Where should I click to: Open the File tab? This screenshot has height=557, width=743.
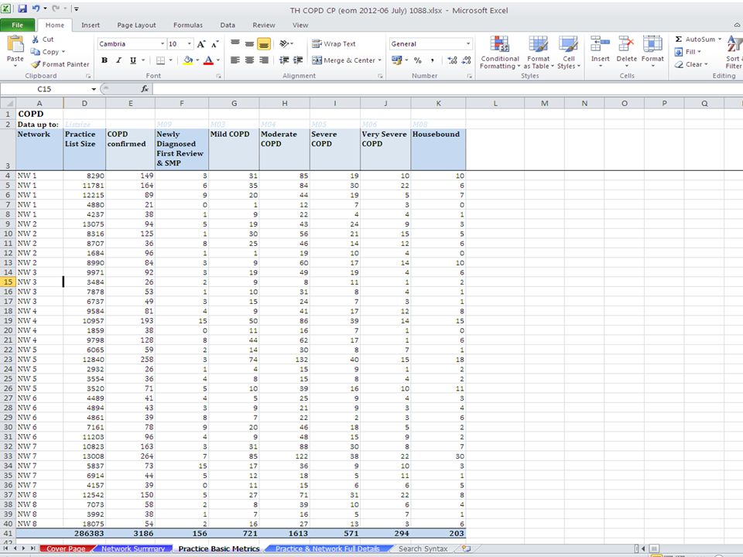coord(18,25)
